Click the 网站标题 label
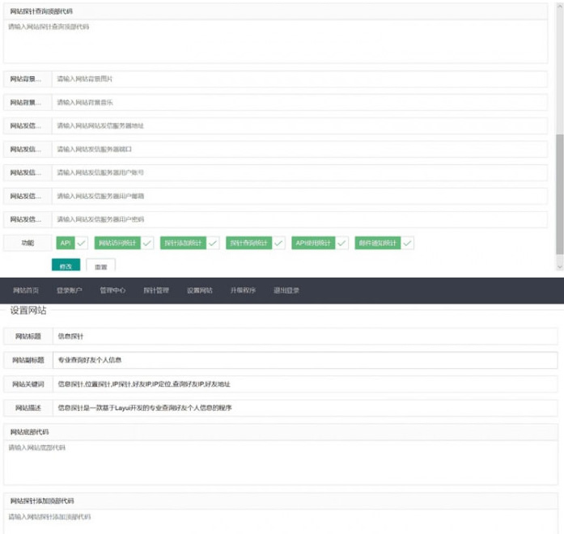Viewport: 564px width, 534px height. [28, 337]
